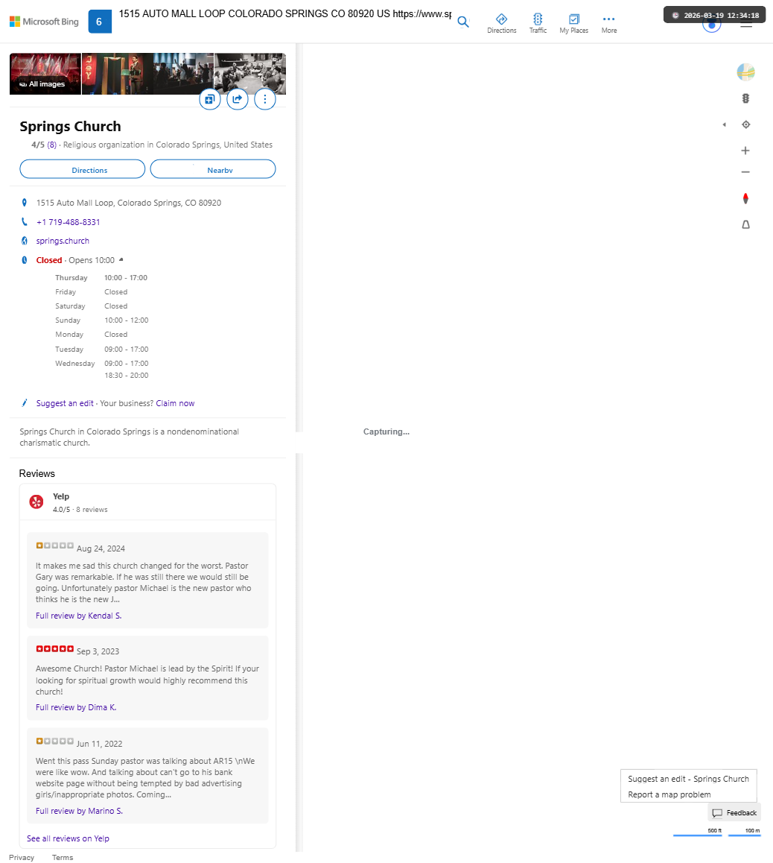Screen dimensions: 773x863
Task: Click the Wednesday 18:30 - 20:00 hours entry
Action: (x=127, y=376)
